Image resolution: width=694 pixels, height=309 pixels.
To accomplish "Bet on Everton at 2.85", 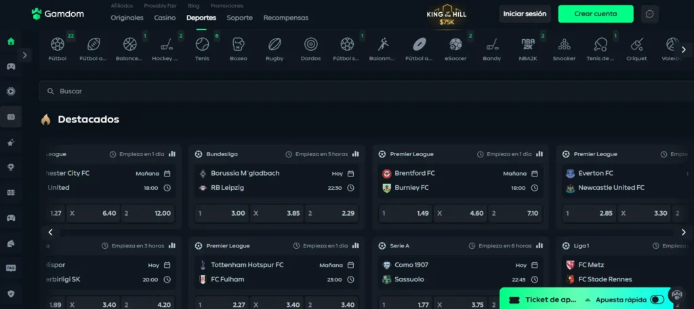I will [590, 213].
